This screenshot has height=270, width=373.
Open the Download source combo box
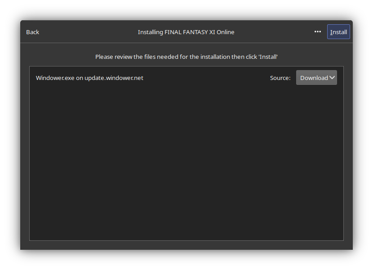tap(316, 78)
